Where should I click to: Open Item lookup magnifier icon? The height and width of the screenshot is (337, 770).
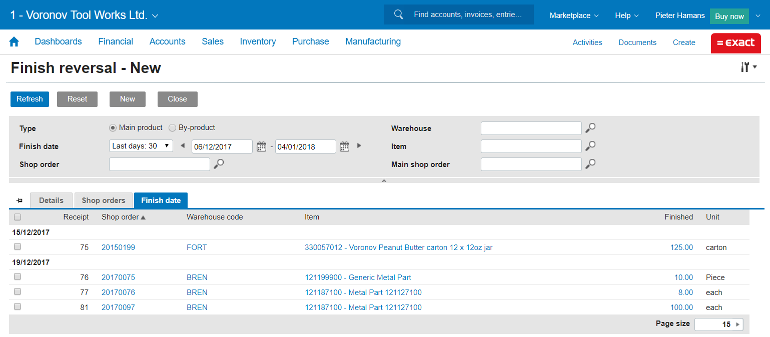(590, 146)
